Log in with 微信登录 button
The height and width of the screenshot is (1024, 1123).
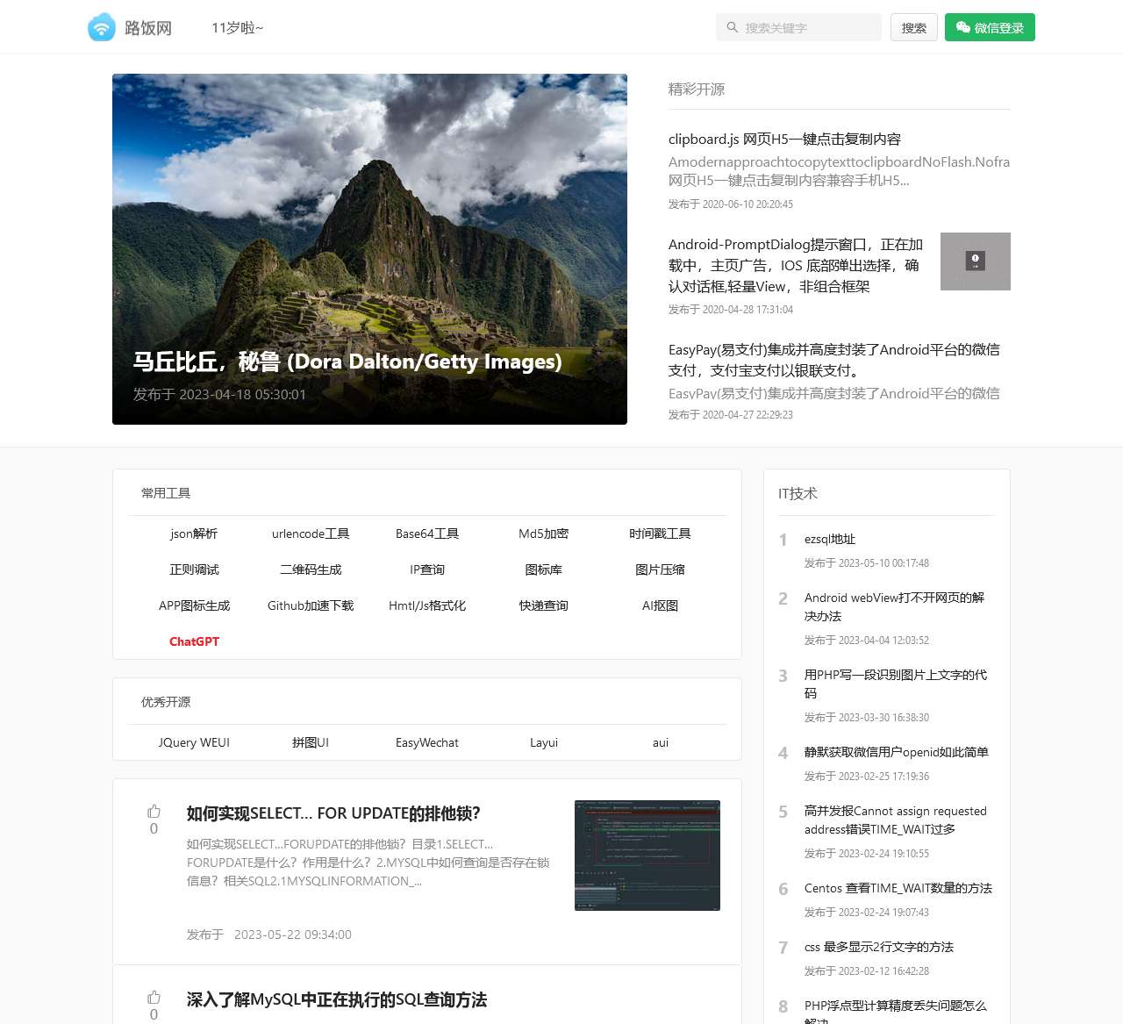pyautogui.click(x=990, y=27)
